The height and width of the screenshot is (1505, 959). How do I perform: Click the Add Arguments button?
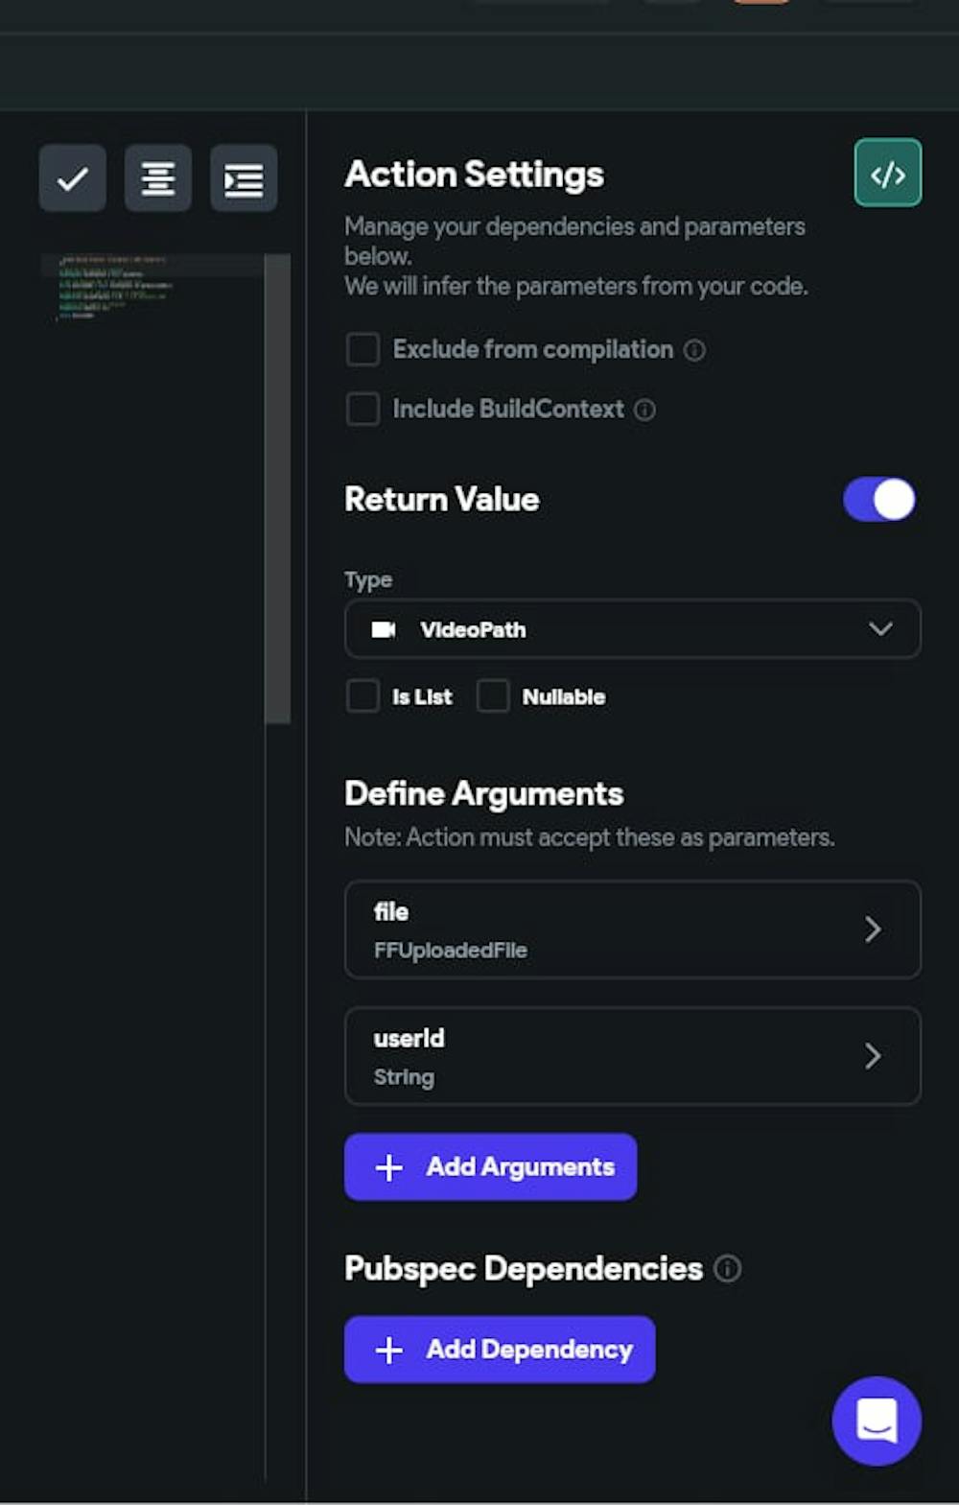coord(490,1166)
